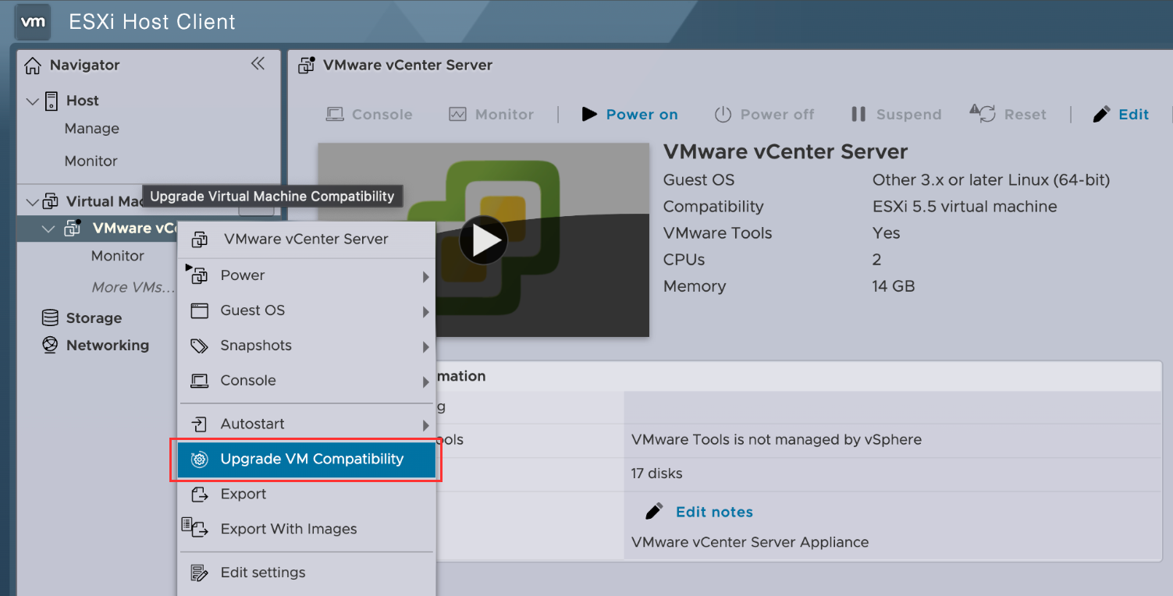Click the ESXi 5.5 virtual machine value
The height and width of the screenshot is (596, 1173).
[965, 207]
